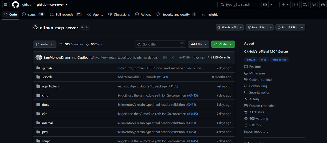Open pull request #1849 link
The width and height of the screenshot is (327, 143).
163,77
